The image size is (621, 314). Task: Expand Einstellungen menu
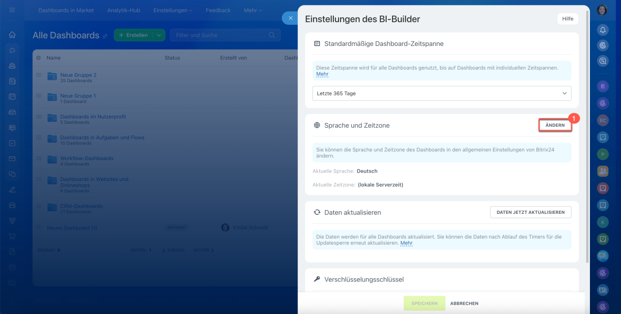click(173, 10)
